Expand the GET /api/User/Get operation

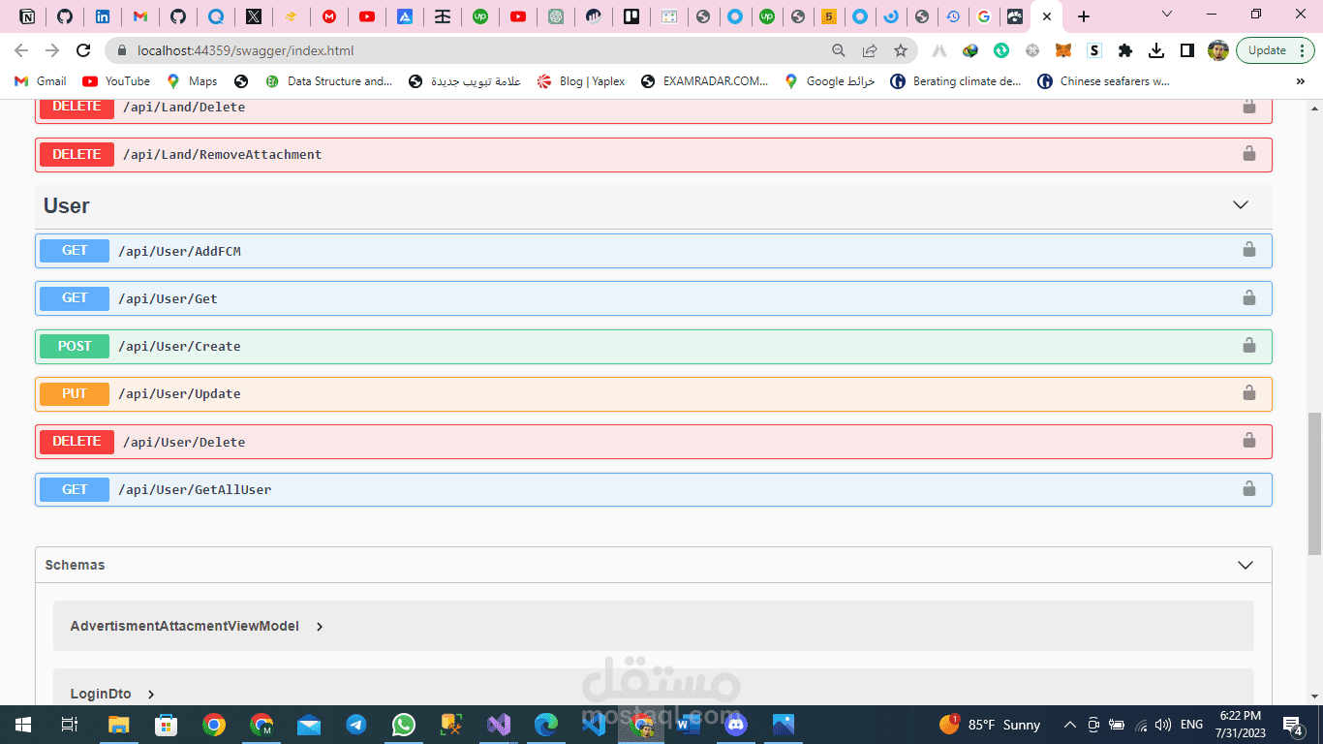coord(654,298)
